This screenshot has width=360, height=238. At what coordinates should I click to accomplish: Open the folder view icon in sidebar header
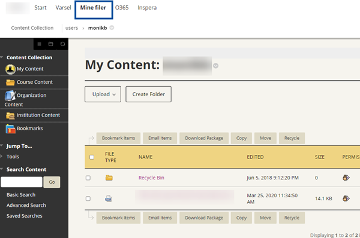[x=51, y=44]
